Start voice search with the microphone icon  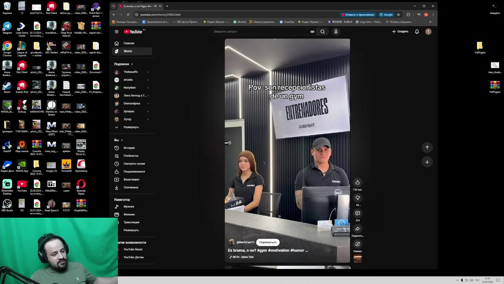click(336, 32)
